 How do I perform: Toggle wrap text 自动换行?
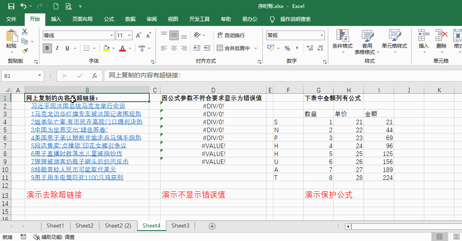click(x=231, y=35)
